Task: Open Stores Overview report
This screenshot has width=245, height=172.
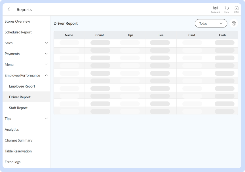Action: click(17, 22)
